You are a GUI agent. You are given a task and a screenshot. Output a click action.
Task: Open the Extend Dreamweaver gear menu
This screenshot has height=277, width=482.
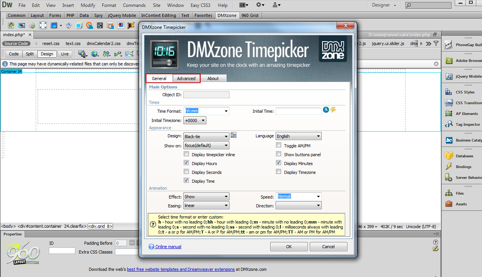[260, 5]
